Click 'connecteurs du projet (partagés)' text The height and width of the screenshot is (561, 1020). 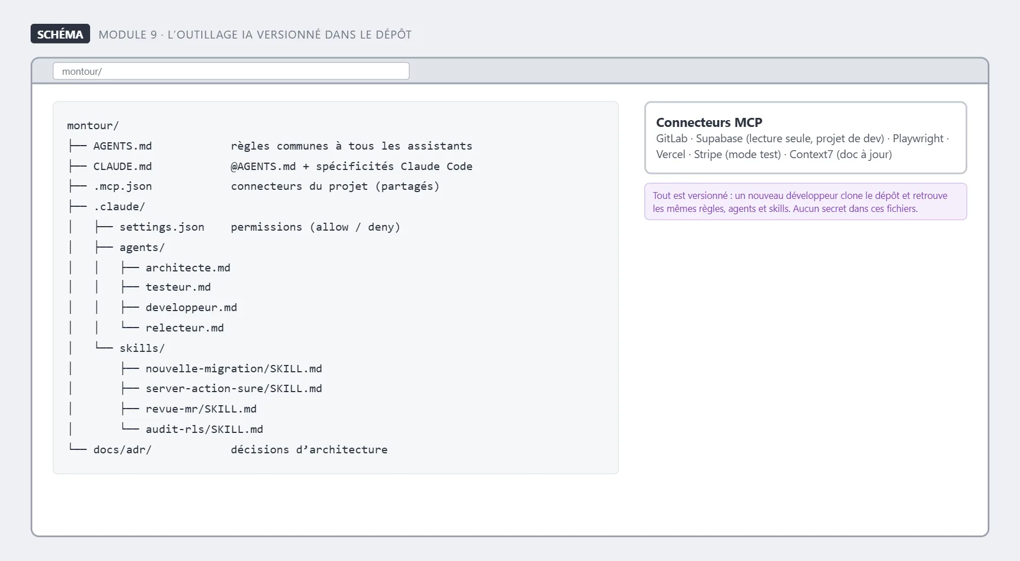coord(335,186)
